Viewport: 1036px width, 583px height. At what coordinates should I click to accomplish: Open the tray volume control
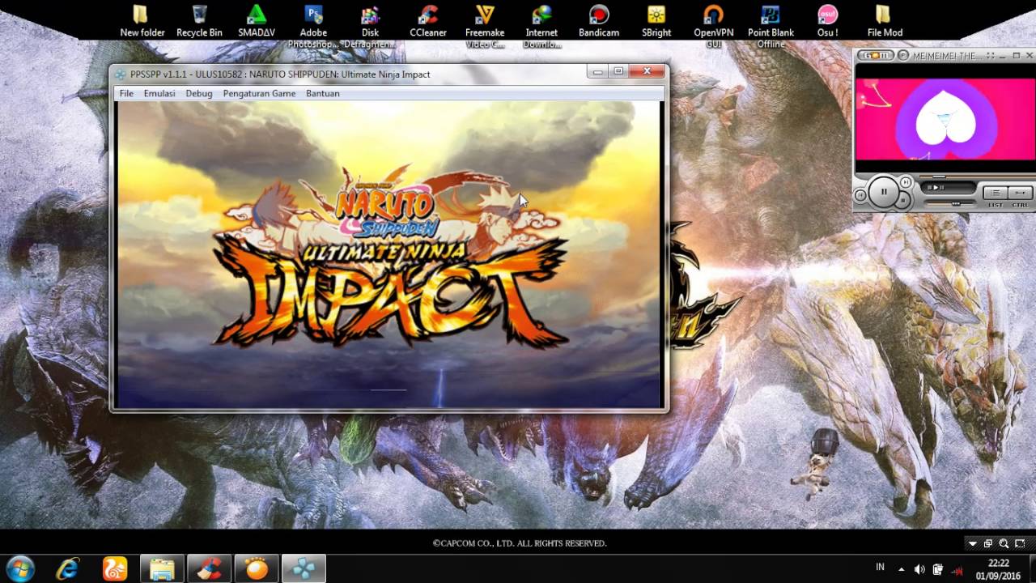tap(919, 569)
